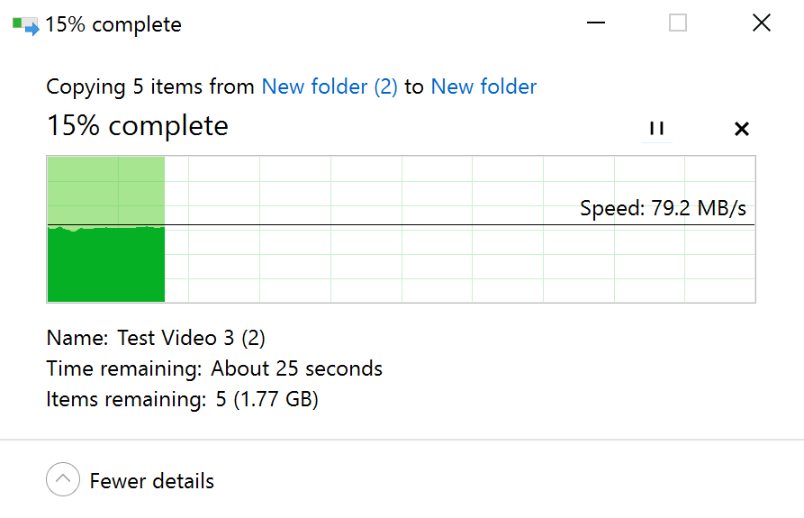Click the "Speed: 79.2 MB/s" label

coord(663,209)
